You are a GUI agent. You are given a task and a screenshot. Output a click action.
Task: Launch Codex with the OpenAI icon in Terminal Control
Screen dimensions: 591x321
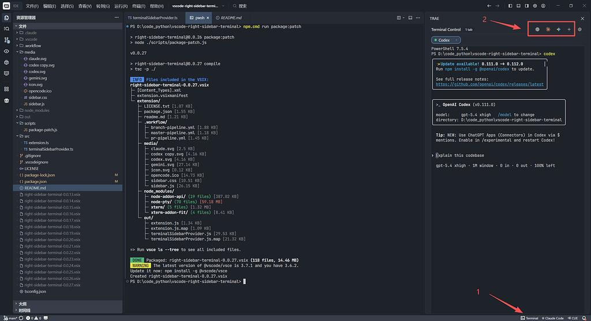(537, 29)
